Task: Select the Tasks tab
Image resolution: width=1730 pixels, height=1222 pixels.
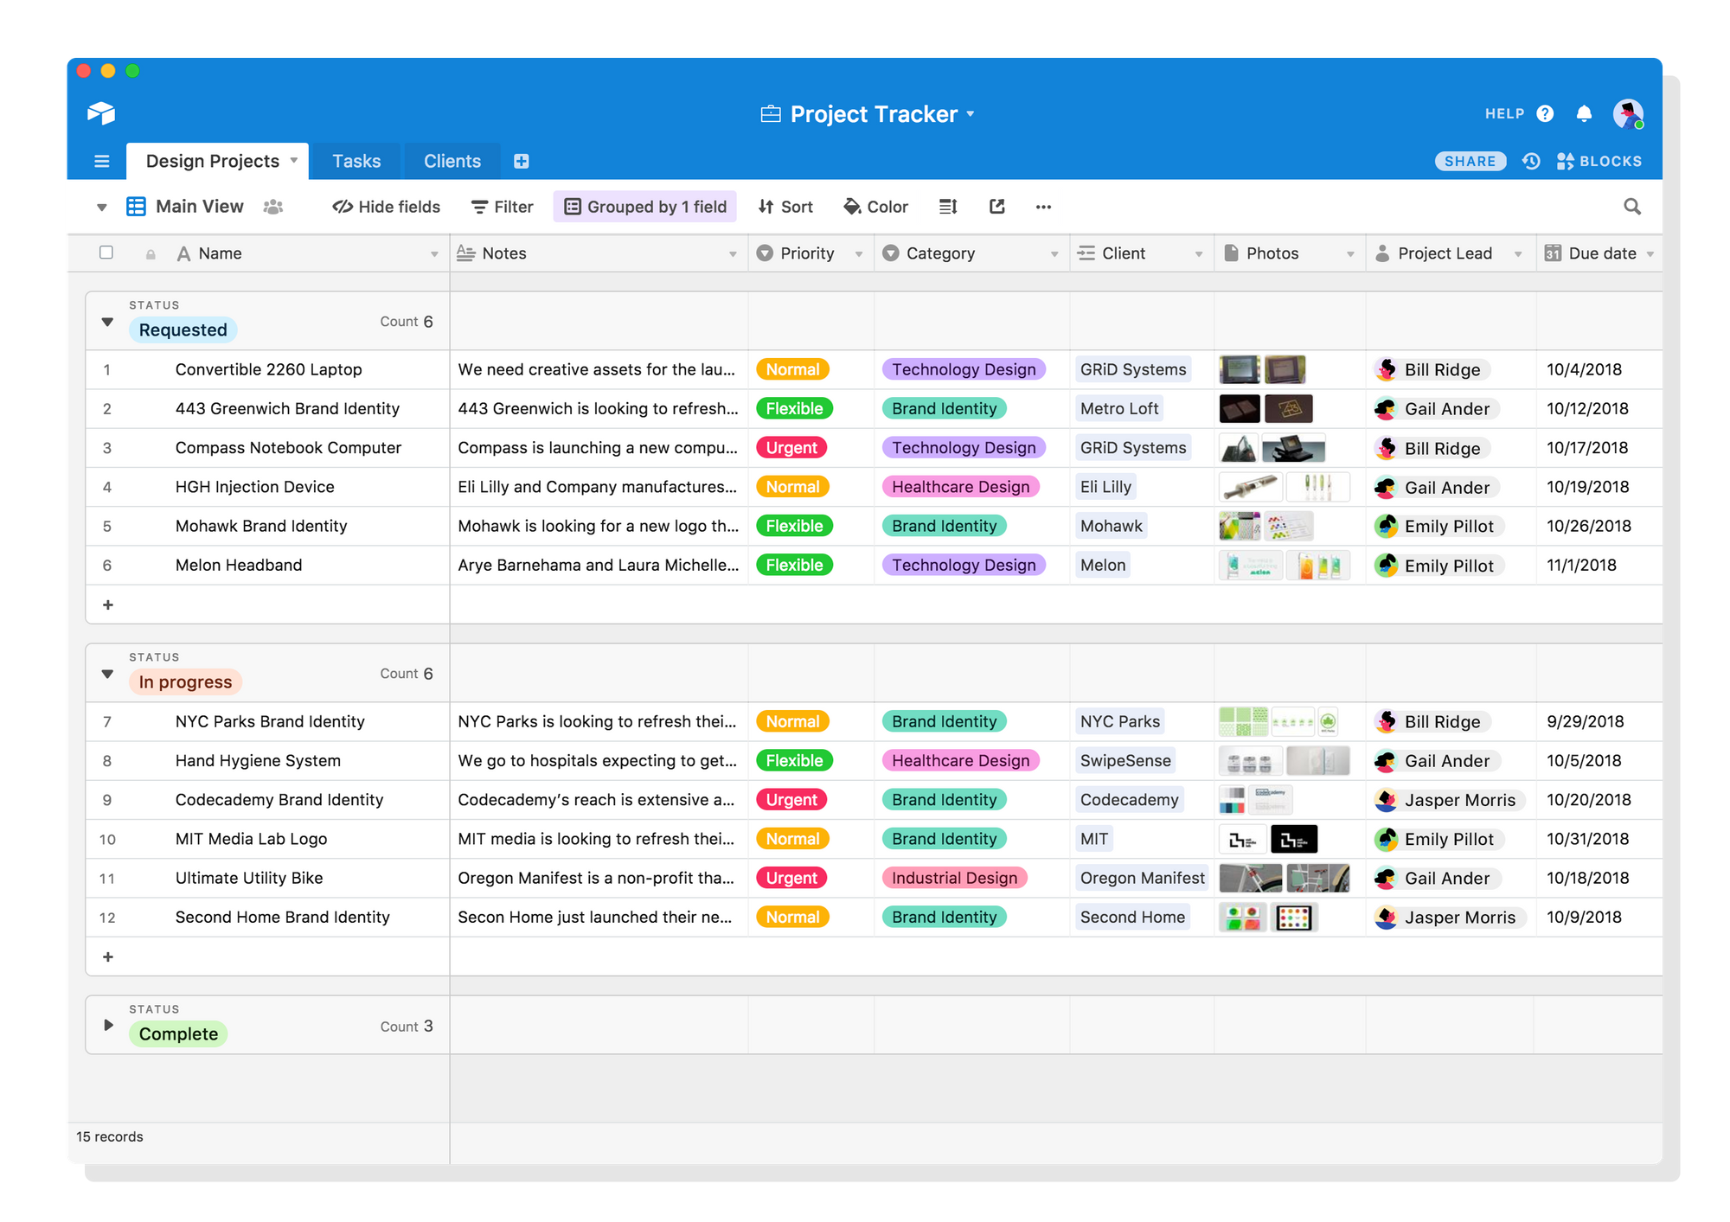Action: [356, 160]
